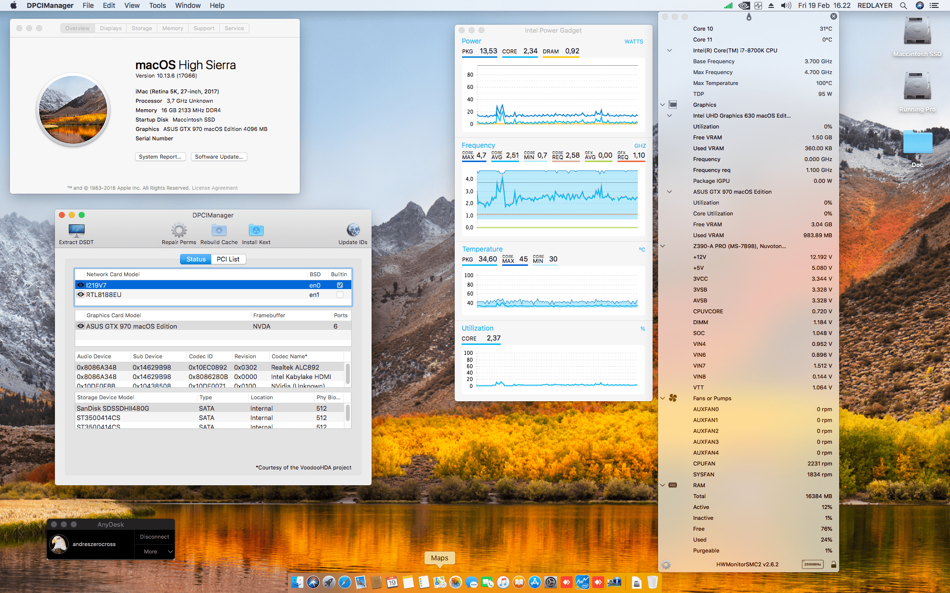This screenshot has height=593, width=950.
Task: Click the System Report button
Action: pos(161,157)
